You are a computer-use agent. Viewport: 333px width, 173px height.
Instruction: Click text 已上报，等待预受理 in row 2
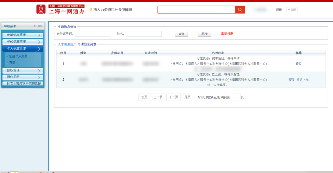[x=226, y=74]
